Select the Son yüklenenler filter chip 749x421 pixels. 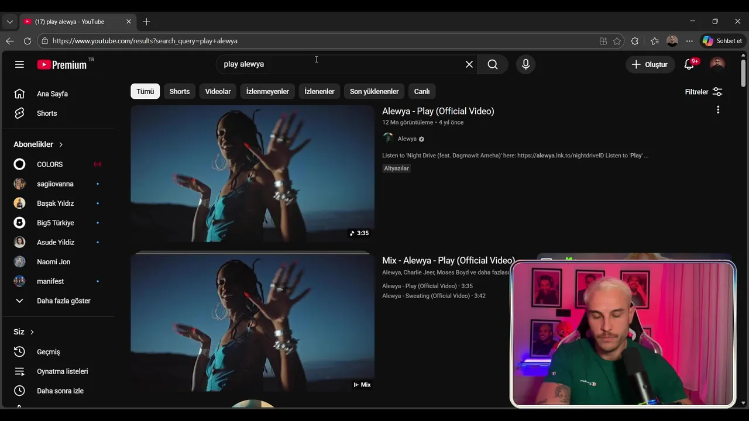click(x=374, y=91)
